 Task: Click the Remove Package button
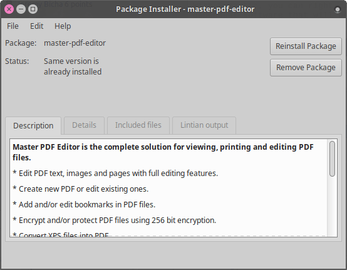306,68
